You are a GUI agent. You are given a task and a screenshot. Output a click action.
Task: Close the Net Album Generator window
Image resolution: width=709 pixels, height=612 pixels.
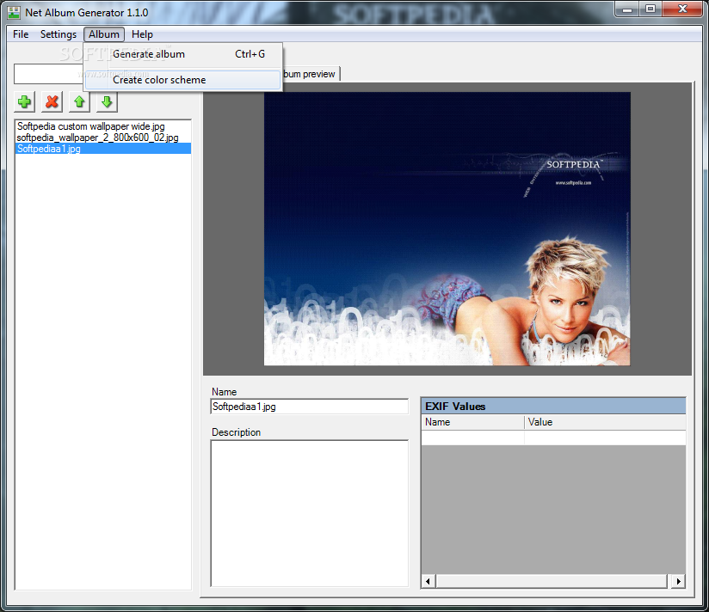683,9
